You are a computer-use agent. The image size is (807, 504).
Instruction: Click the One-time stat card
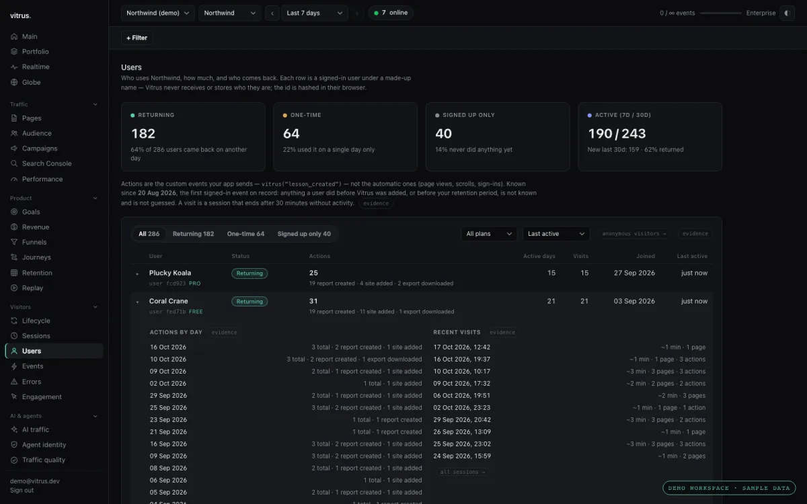(345, 136)
